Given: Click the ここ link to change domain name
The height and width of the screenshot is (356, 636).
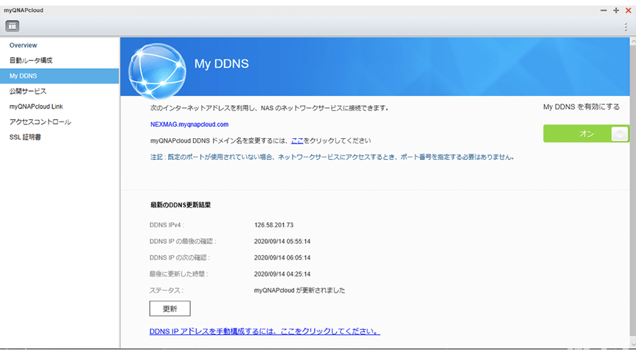Looking at the screenshot, I should click(x=297, y=140).
